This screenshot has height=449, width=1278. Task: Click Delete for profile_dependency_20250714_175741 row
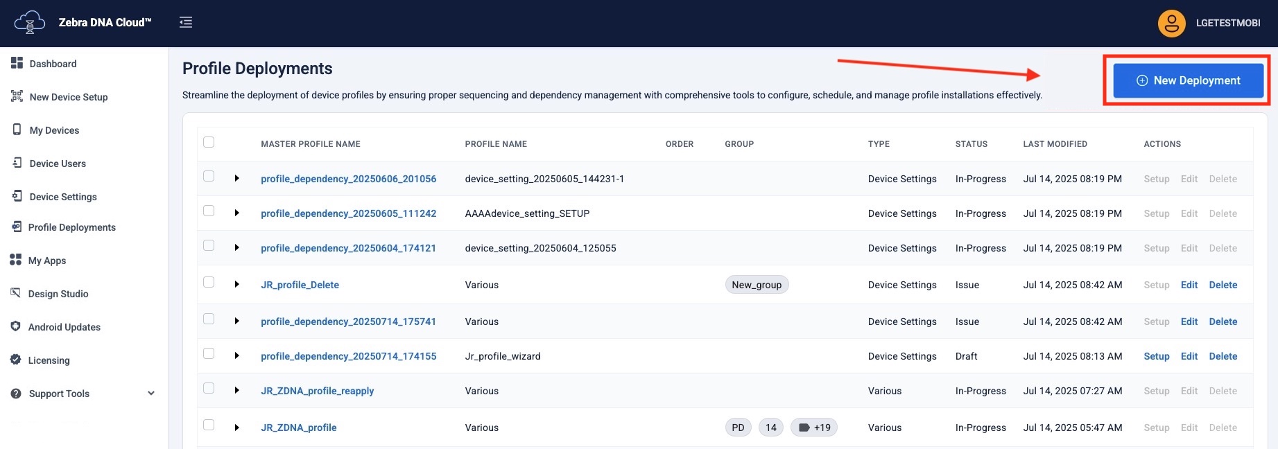[1223, 322]
